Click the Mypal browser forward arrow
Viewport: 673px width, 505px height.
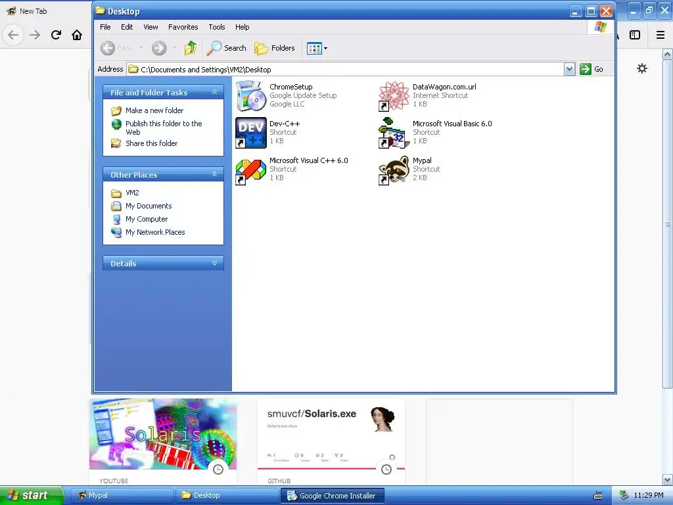tap(35, 35)
